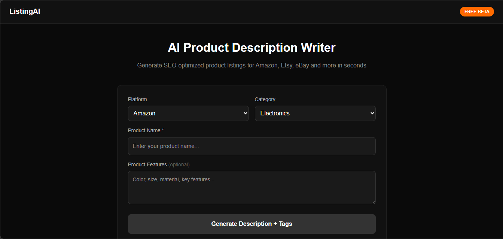Click the subtitle about SEO-optimized product listings
This screenshot has height=239, width=503.
251,65
